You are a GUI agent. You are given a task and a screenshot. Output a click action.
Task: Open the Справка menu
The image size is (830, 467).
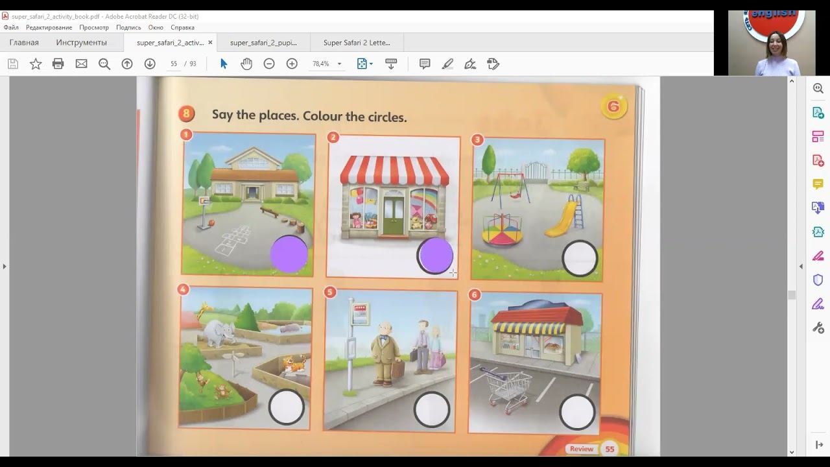[x=182, y=27]
